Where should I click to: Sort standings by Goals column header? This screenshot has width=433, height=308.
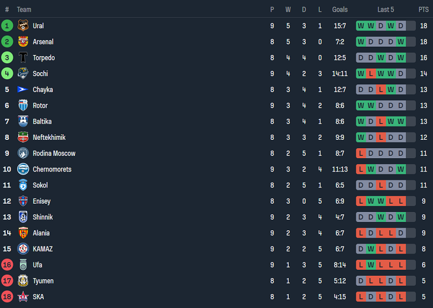(340, 9)
